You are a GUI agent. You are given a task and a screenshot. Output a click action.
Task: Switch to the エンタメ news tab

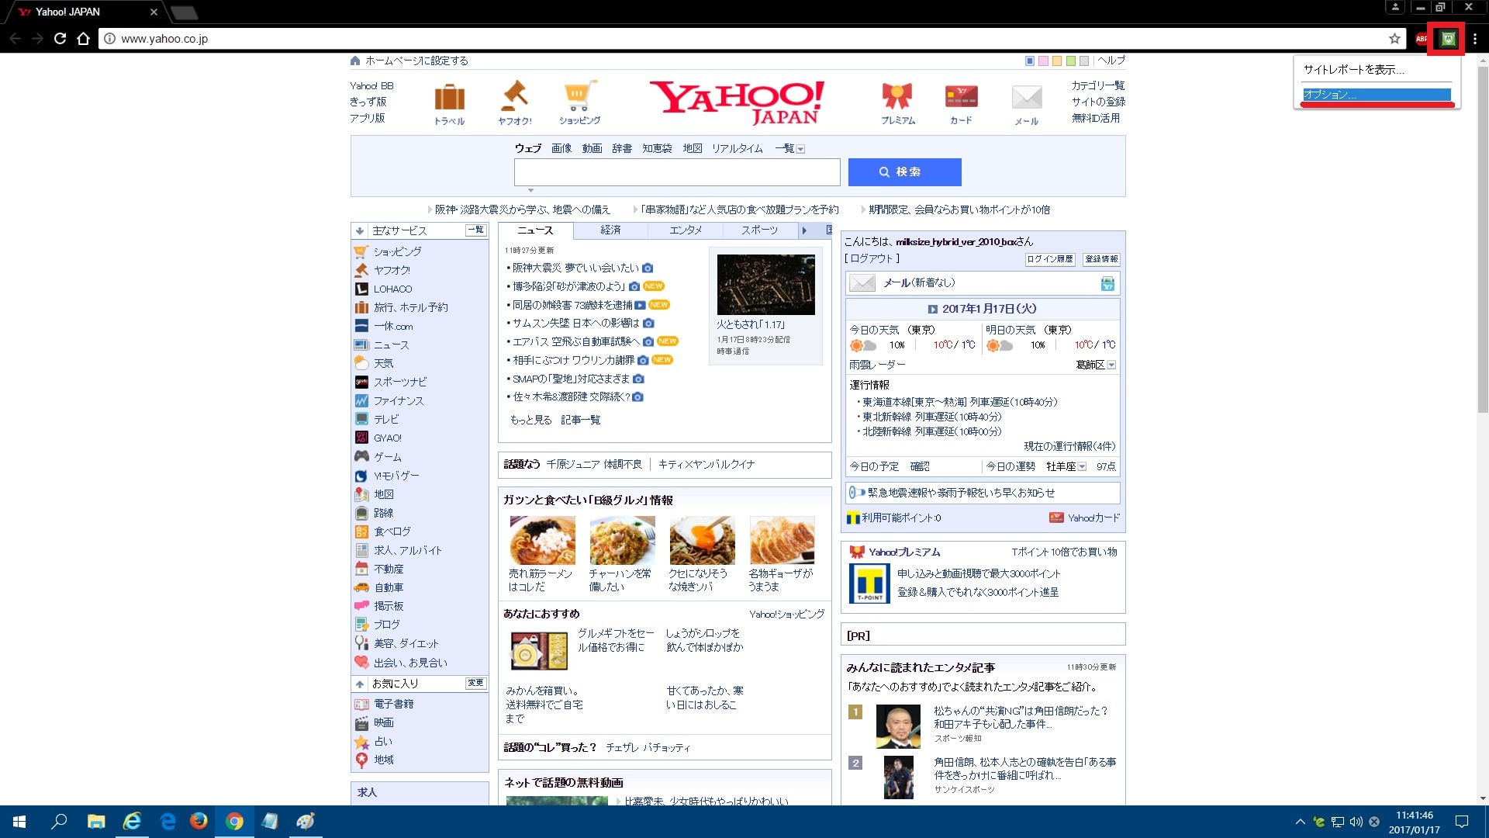click(686, 230)
